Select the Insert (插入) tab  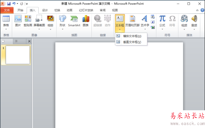click(x=32, y=10)
